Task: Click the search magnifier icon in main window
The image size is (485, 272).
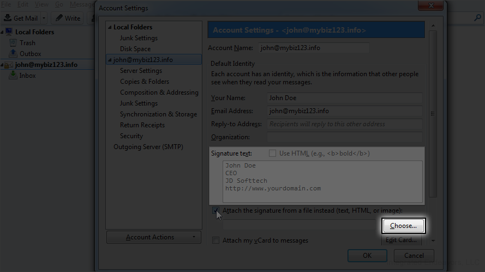Action: [477, 18]
